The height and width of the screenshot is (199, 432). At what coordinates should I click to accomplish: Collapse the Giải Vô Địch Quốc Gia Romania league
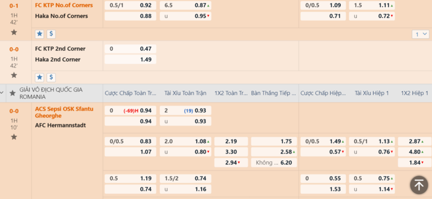click(2, 93)
